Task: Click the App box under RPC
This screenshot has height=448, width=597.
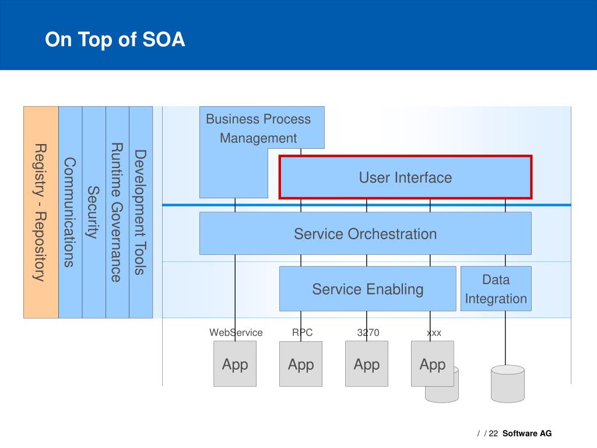Action: click(301, 364)
